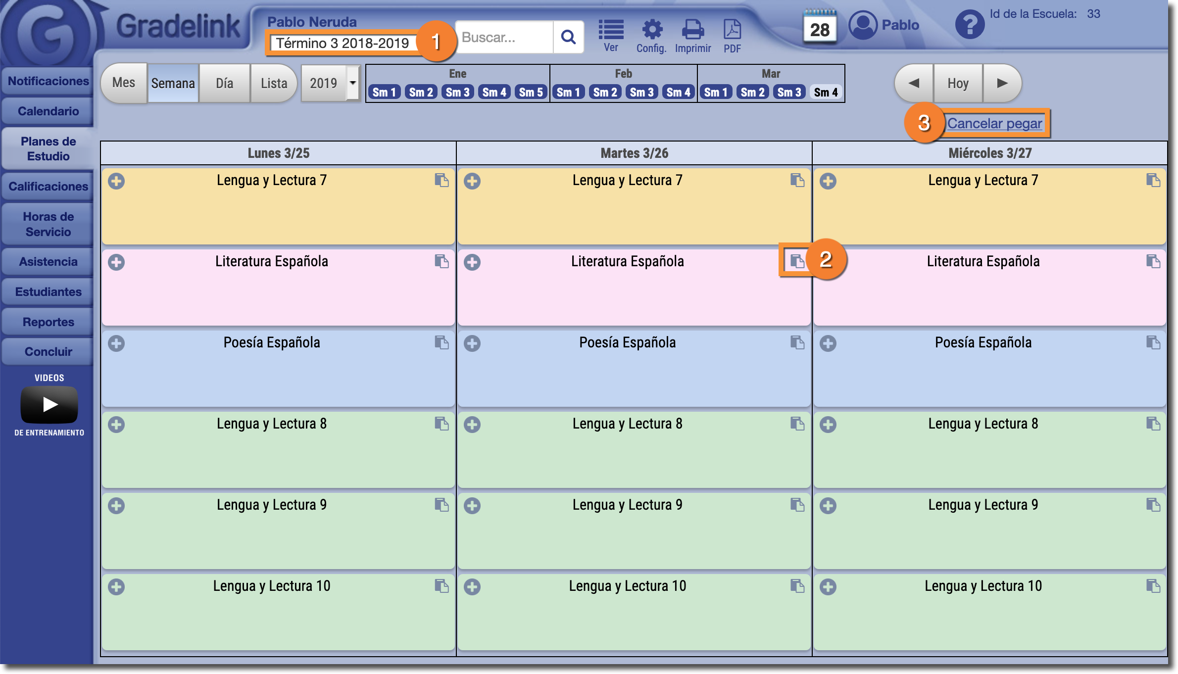Add plan to Wednesday Poesía Española
This screenshot has height=674, width=1178.
(x=828, y=343)
